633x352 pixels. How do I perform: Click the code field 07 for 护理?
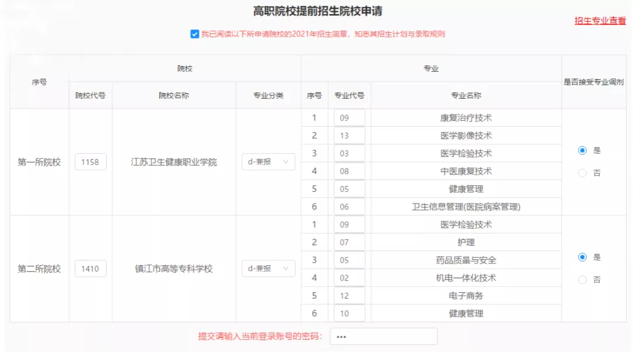(x=349, y=242)
